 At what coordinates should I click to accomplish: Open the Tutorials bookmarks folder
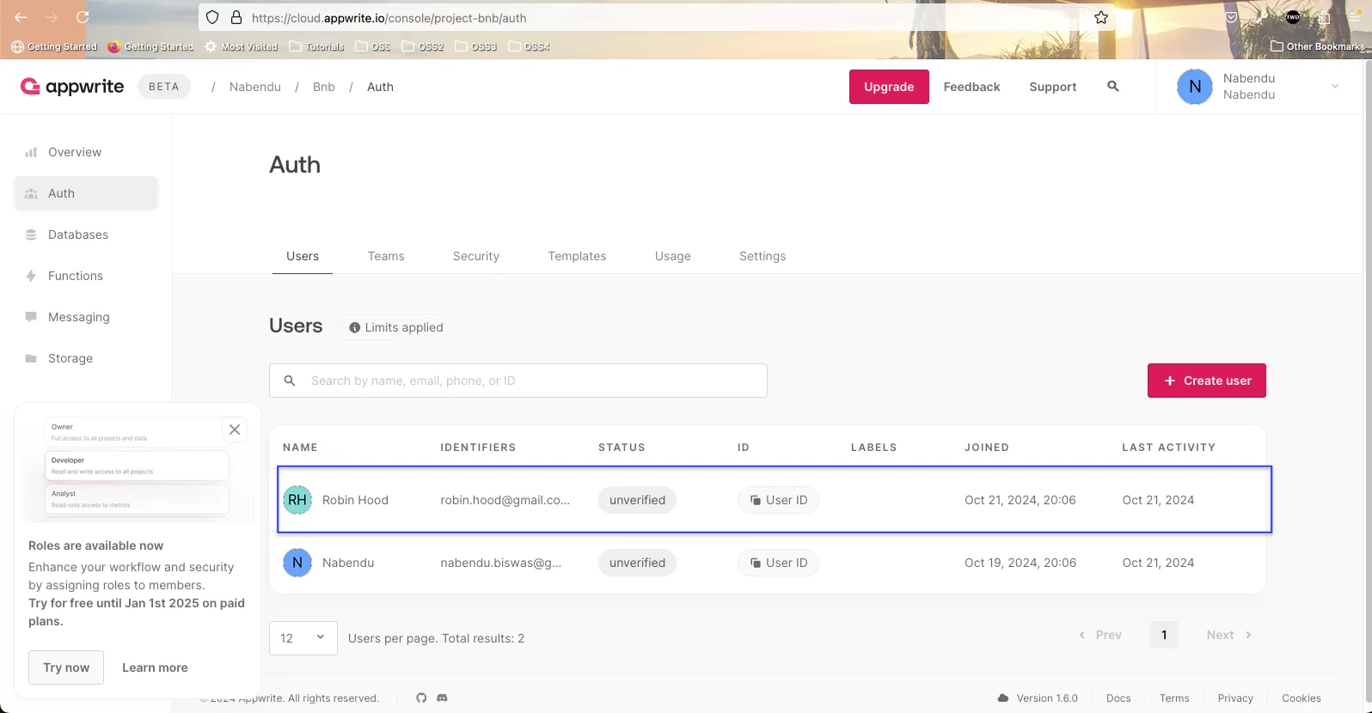(x=316, y=46)
